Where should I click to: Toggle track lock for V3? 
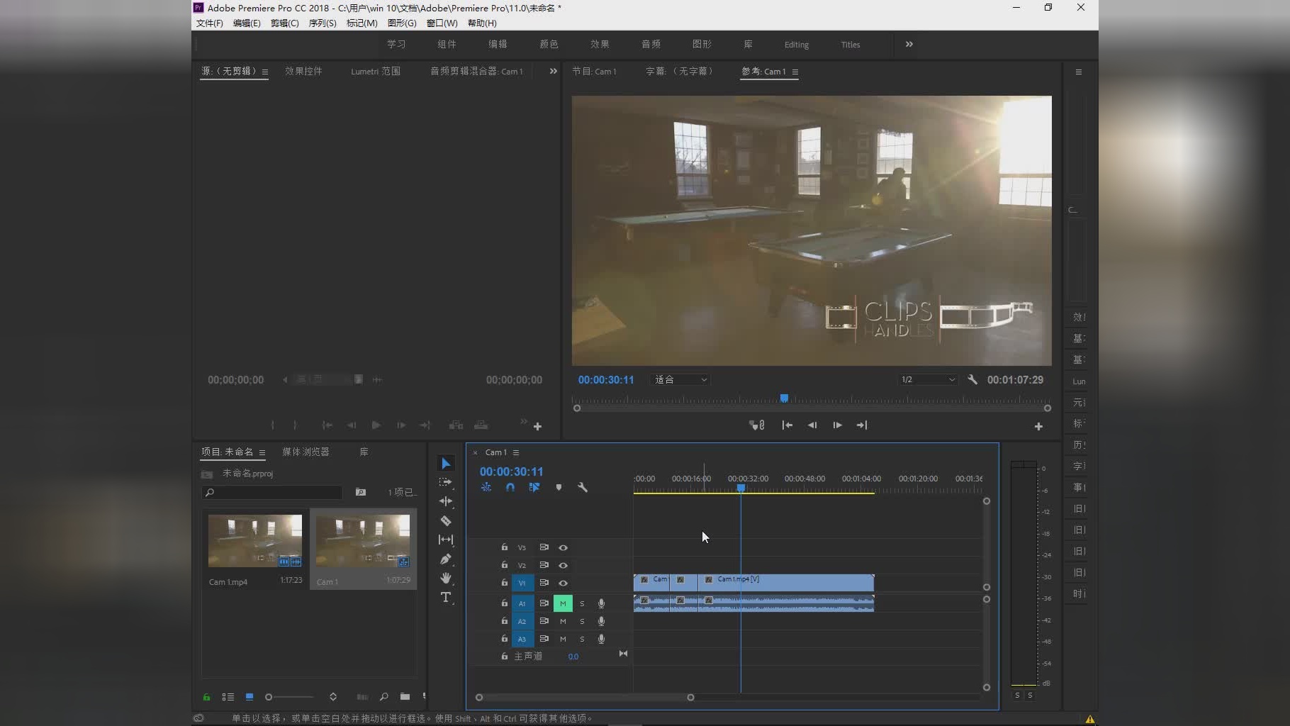pos(505,547)
